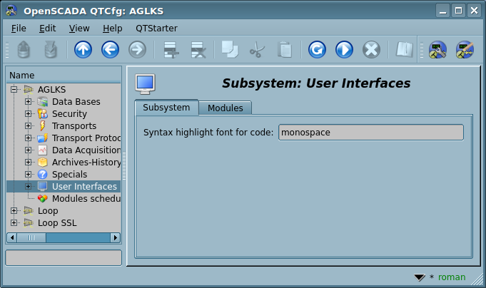Click the Start/play toolbar icon
The image size is (486, 288).
pos(344,50)
